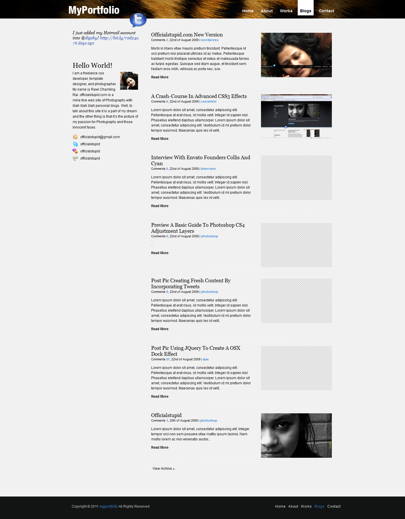The image size is (405, 519).
Task: Open the black-and-white Officialstupid post thumbnail
Action: tap(296, 436)
